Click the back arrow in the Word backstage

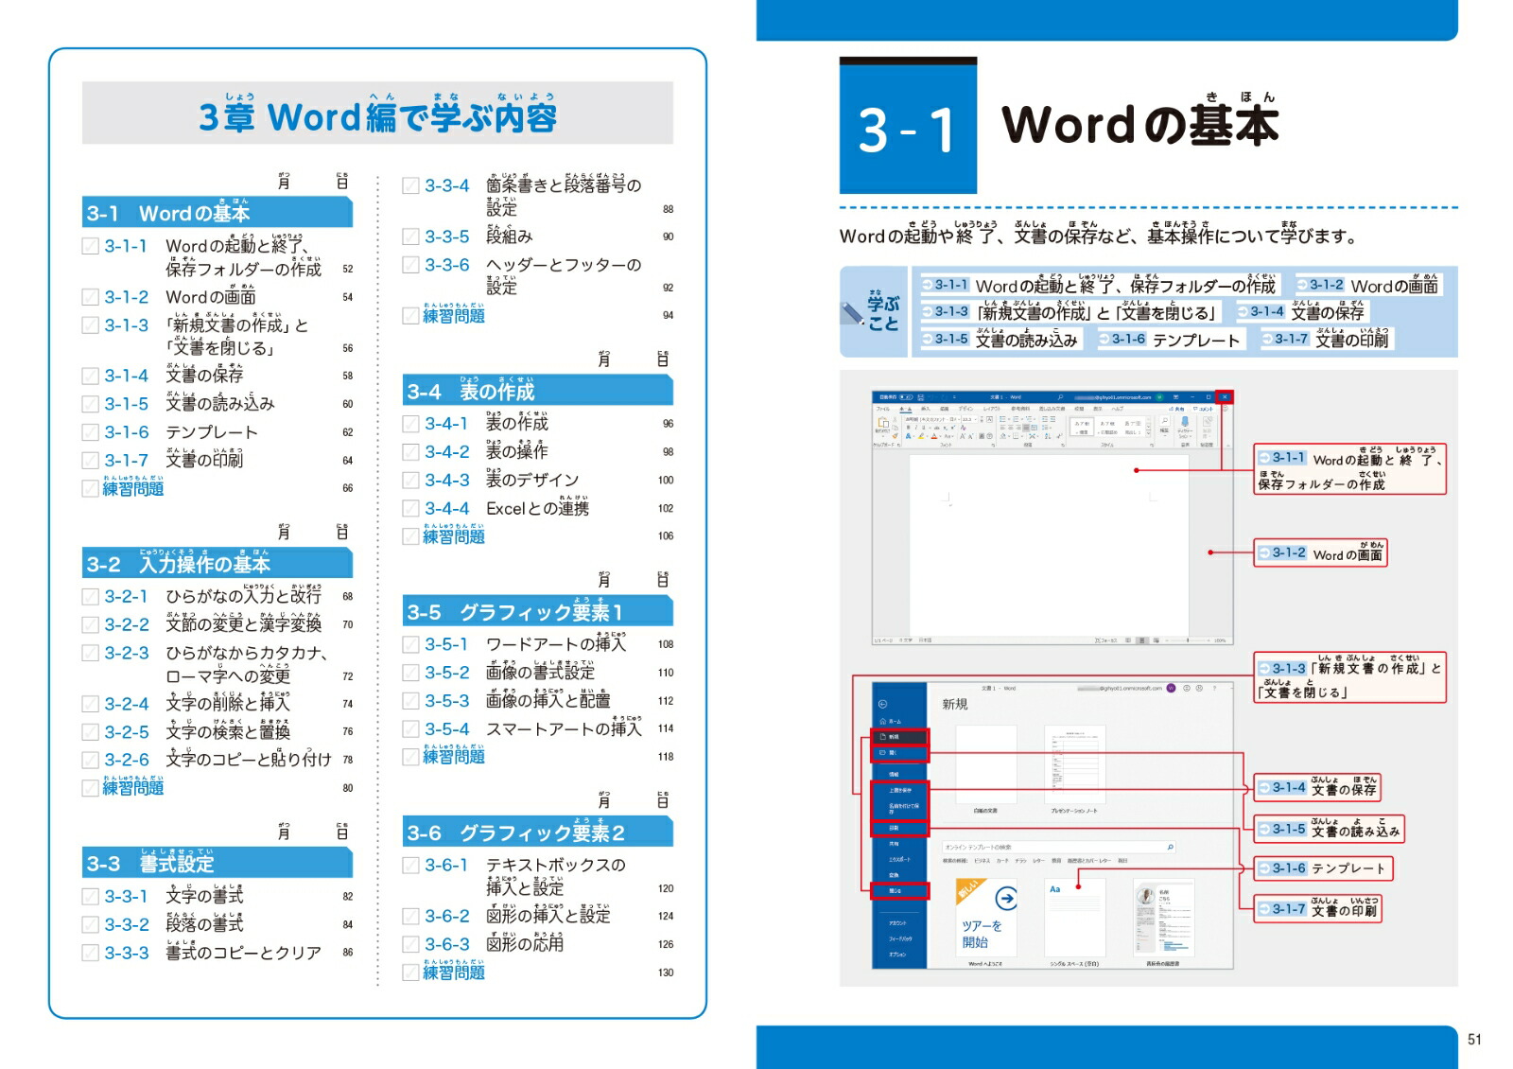pyautogui.click(x=882, y=704)
